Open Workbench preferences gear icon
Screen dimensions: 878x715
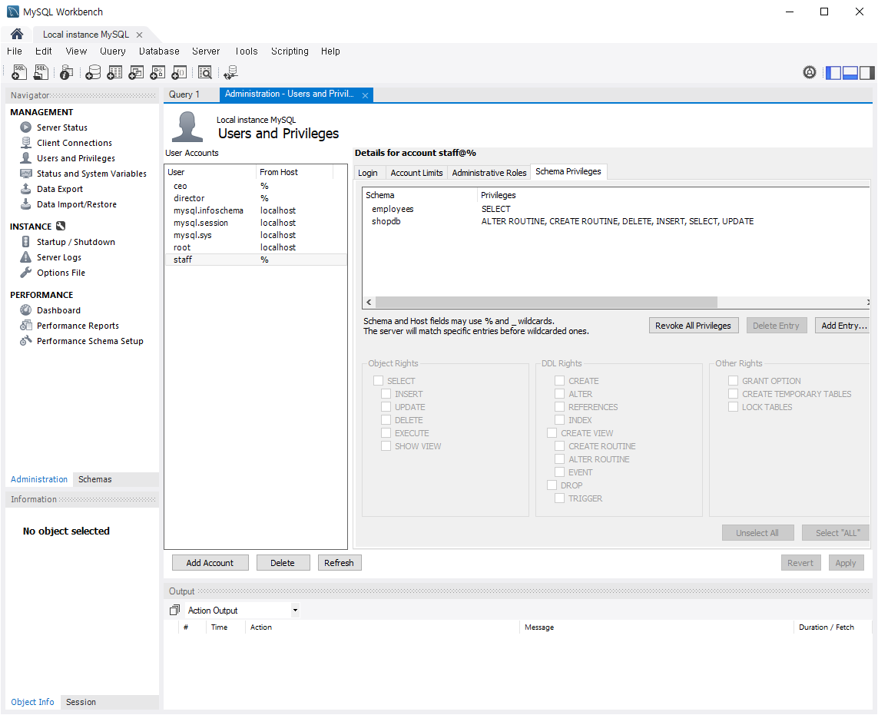[x=809, y=72]
